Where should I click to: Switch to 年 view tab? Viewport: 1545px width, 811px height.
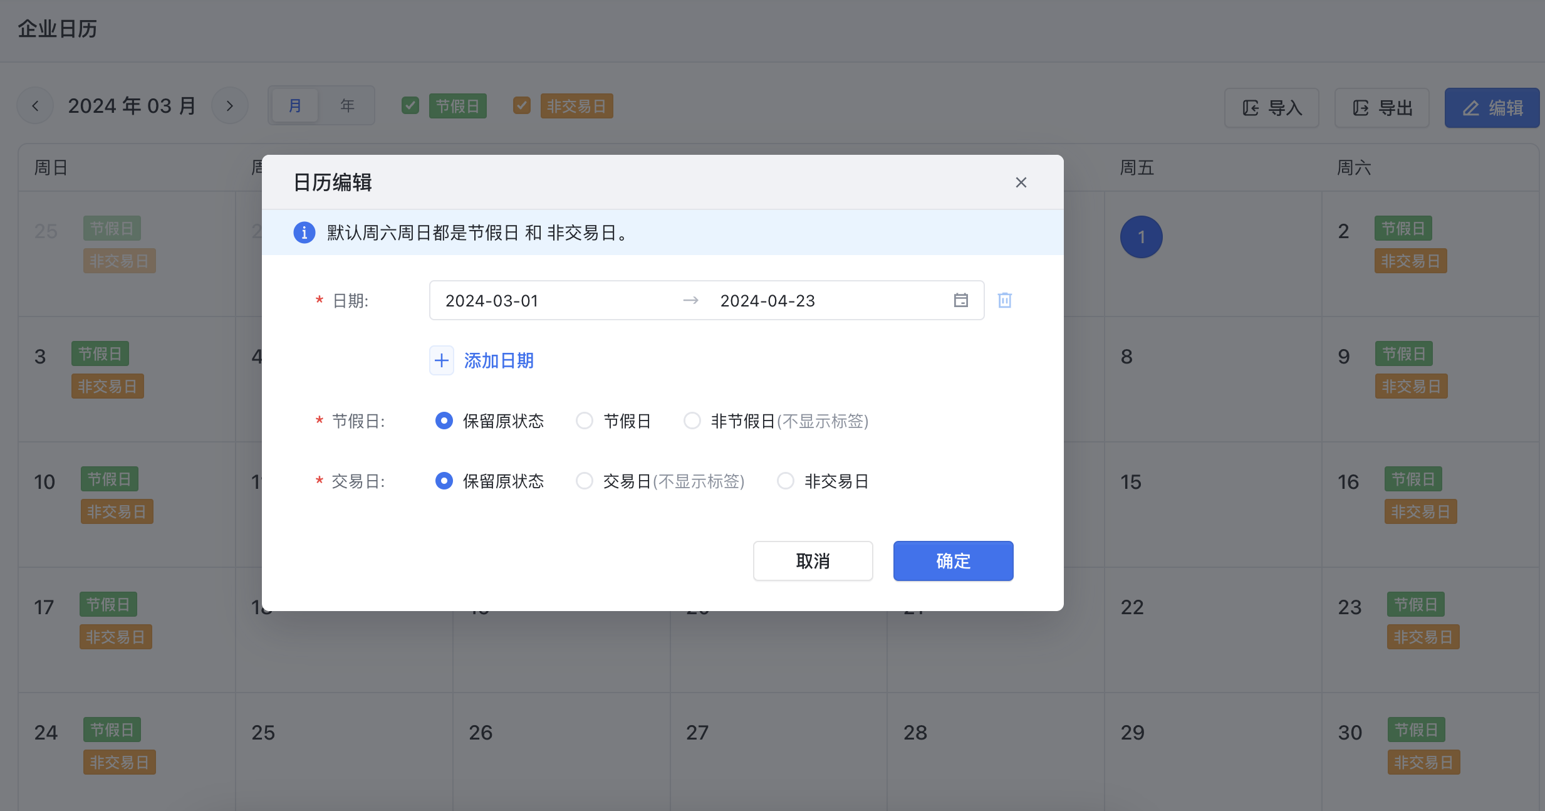[x=347, y=106]
